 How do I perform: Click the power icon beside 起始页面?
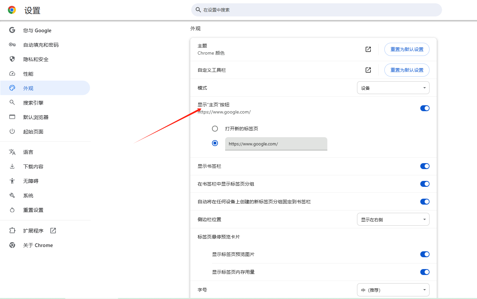click(x=12, y=132)
